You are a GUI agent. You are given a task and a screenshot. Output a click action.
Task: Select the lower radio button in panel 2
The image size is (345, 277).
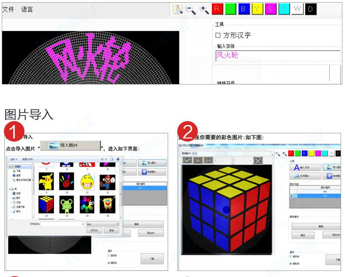click(x=291, y=263)
